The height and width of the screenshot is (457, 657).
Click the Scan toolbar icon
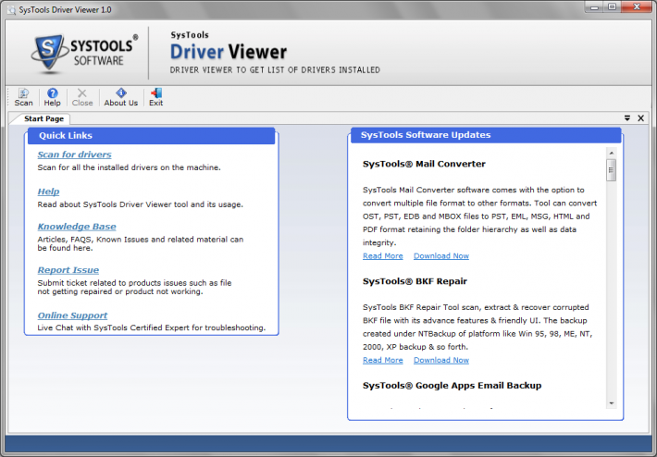click(23, 97)
